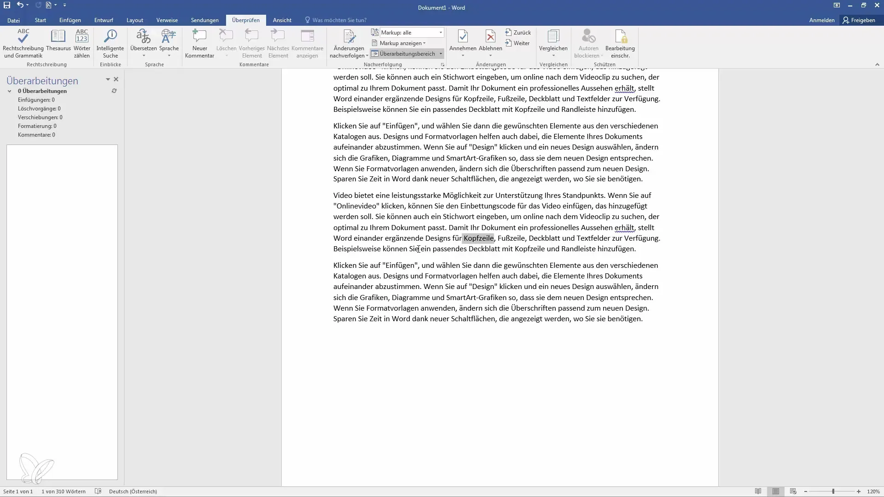Click the 120% zoom level
Image resolution: width=884 pixels, height=497 pixels.
point(873,491)
